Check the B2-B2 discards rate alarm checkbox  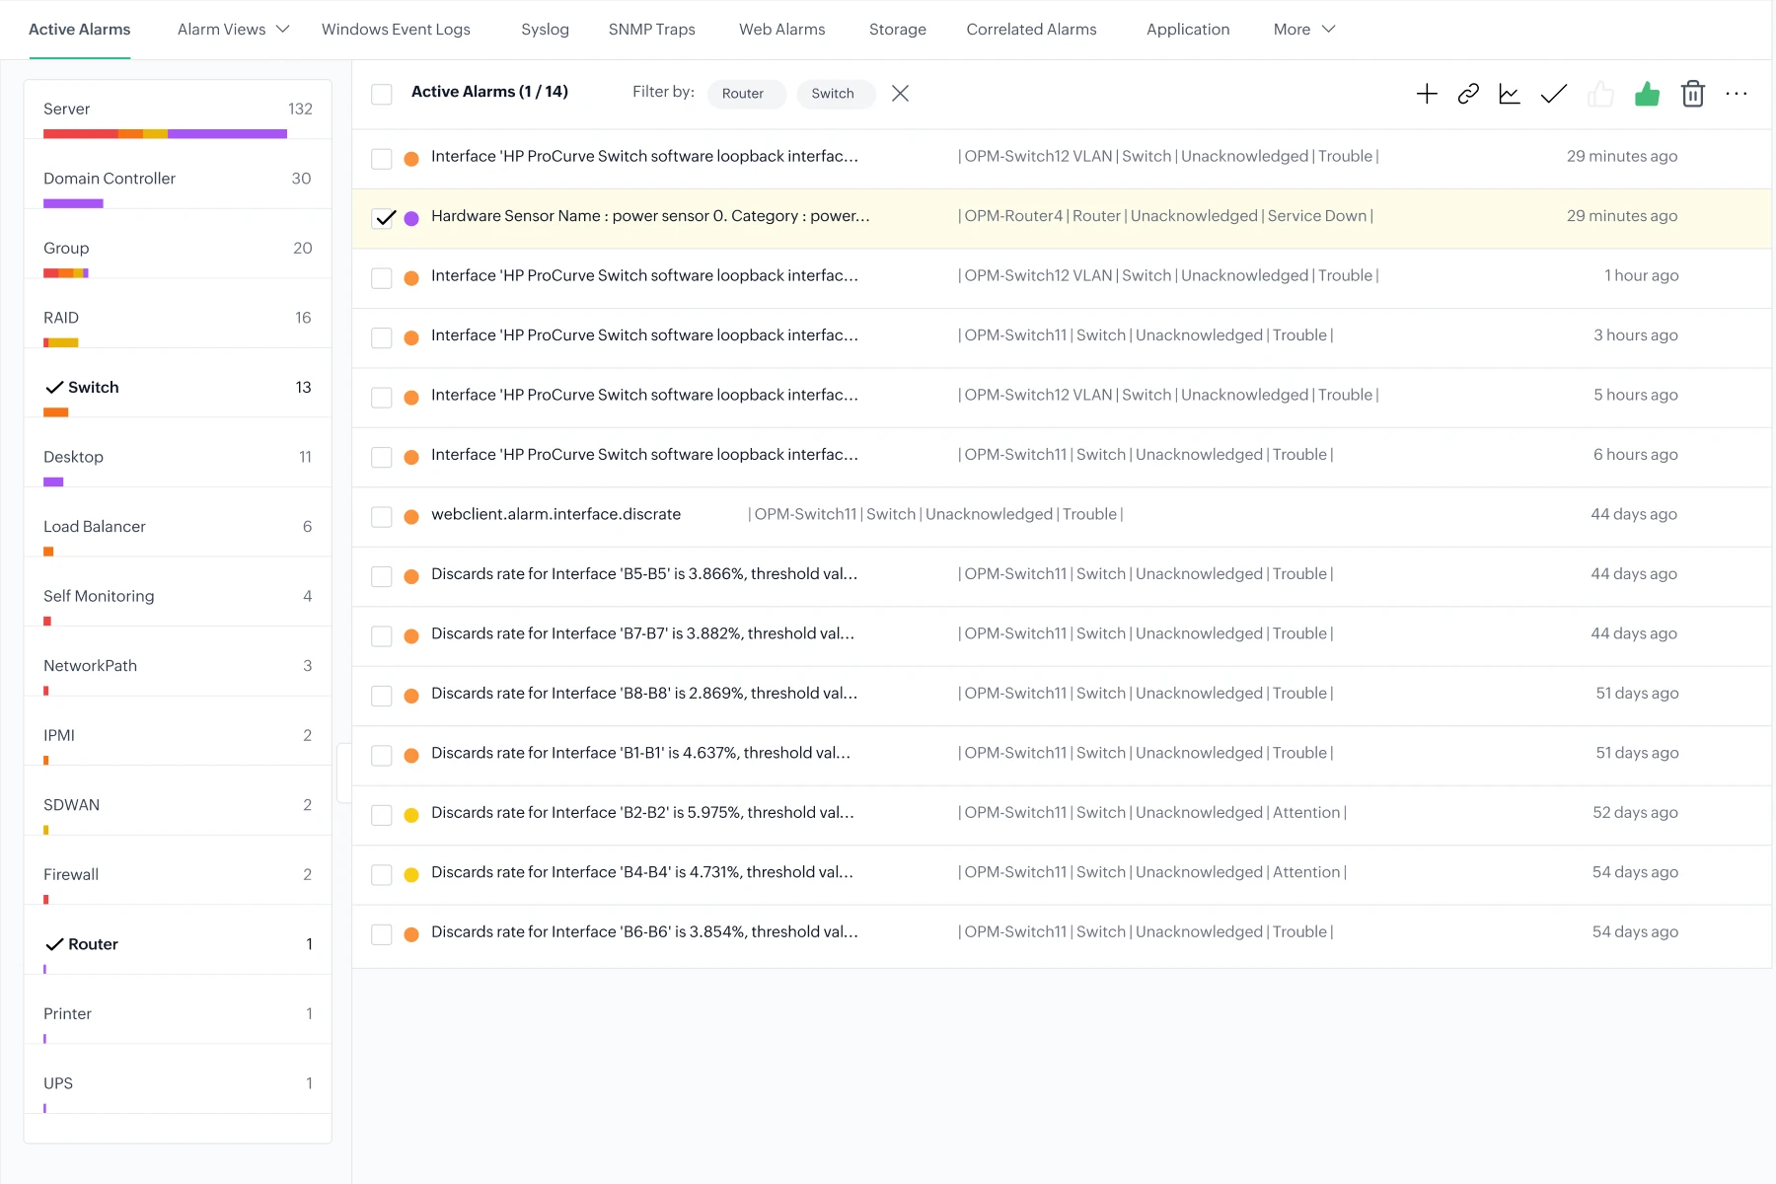tap(382, 815)
